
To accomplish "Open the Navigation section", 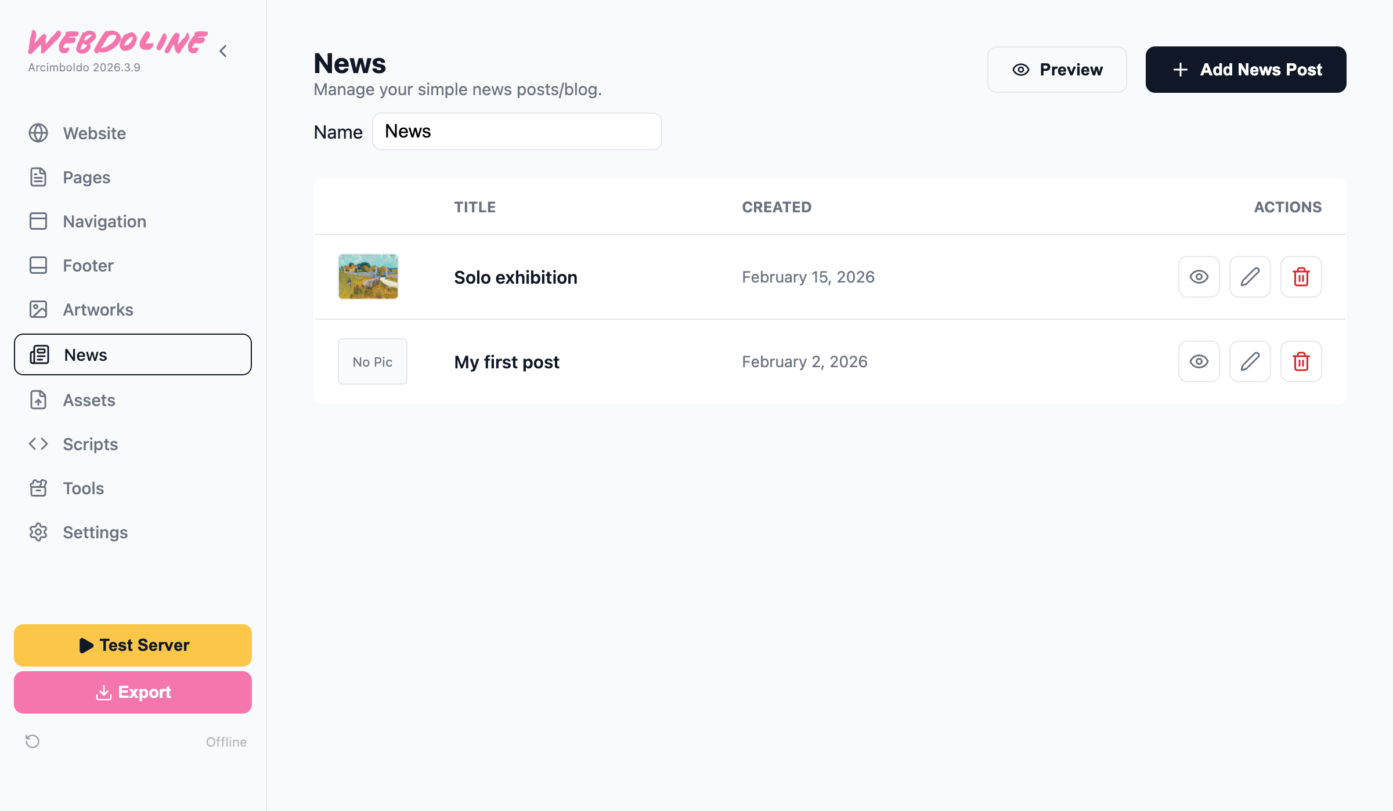I will tap(104, 221).
